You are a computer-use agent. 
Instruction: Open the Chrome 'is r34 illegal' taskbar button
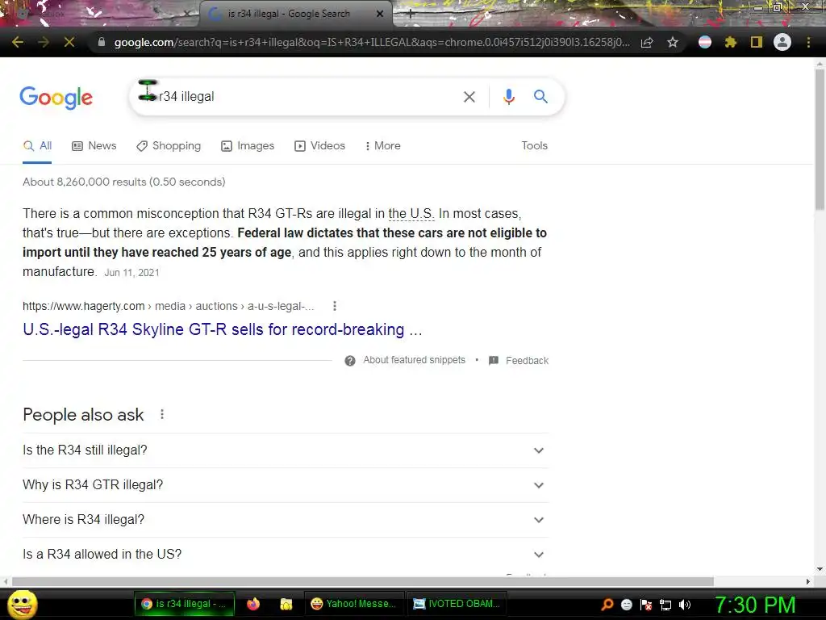(x=184, y=604)
